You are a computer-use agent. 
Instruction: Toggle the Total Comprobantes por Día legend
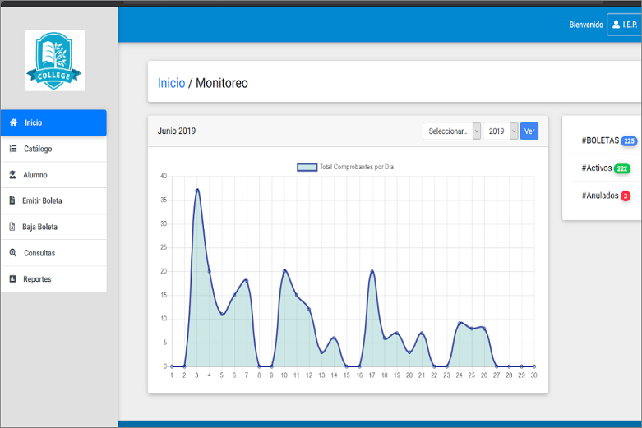pyautogui.click(x=345, y=167)
